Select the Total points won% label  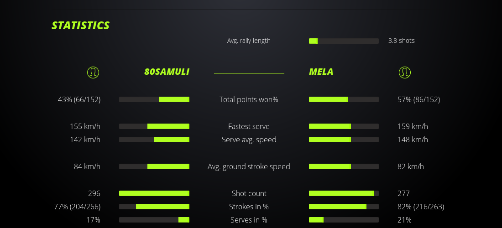click(x=249, y=99)
